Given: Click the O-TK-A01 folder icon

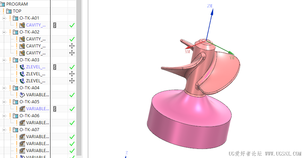Looking at the screenshot, I should click(15, 18).
